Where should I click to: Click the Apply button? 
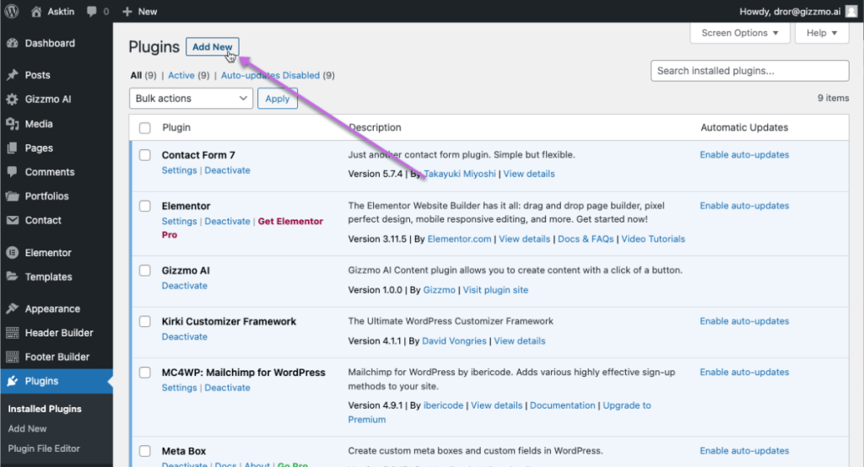tap(277, 99)
